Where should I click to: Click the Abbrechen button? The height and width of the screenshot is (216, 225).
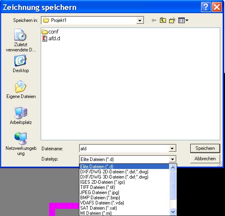(205, 159)
